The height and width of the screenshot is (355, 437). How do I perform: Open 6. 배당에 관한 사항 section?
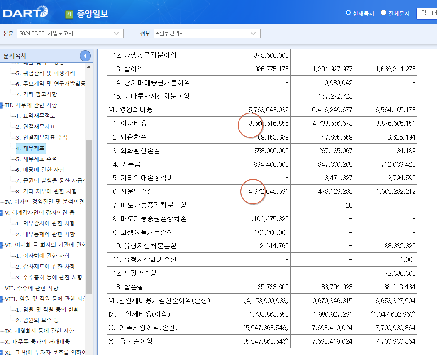pyautogui.click(x=40, y=170)
